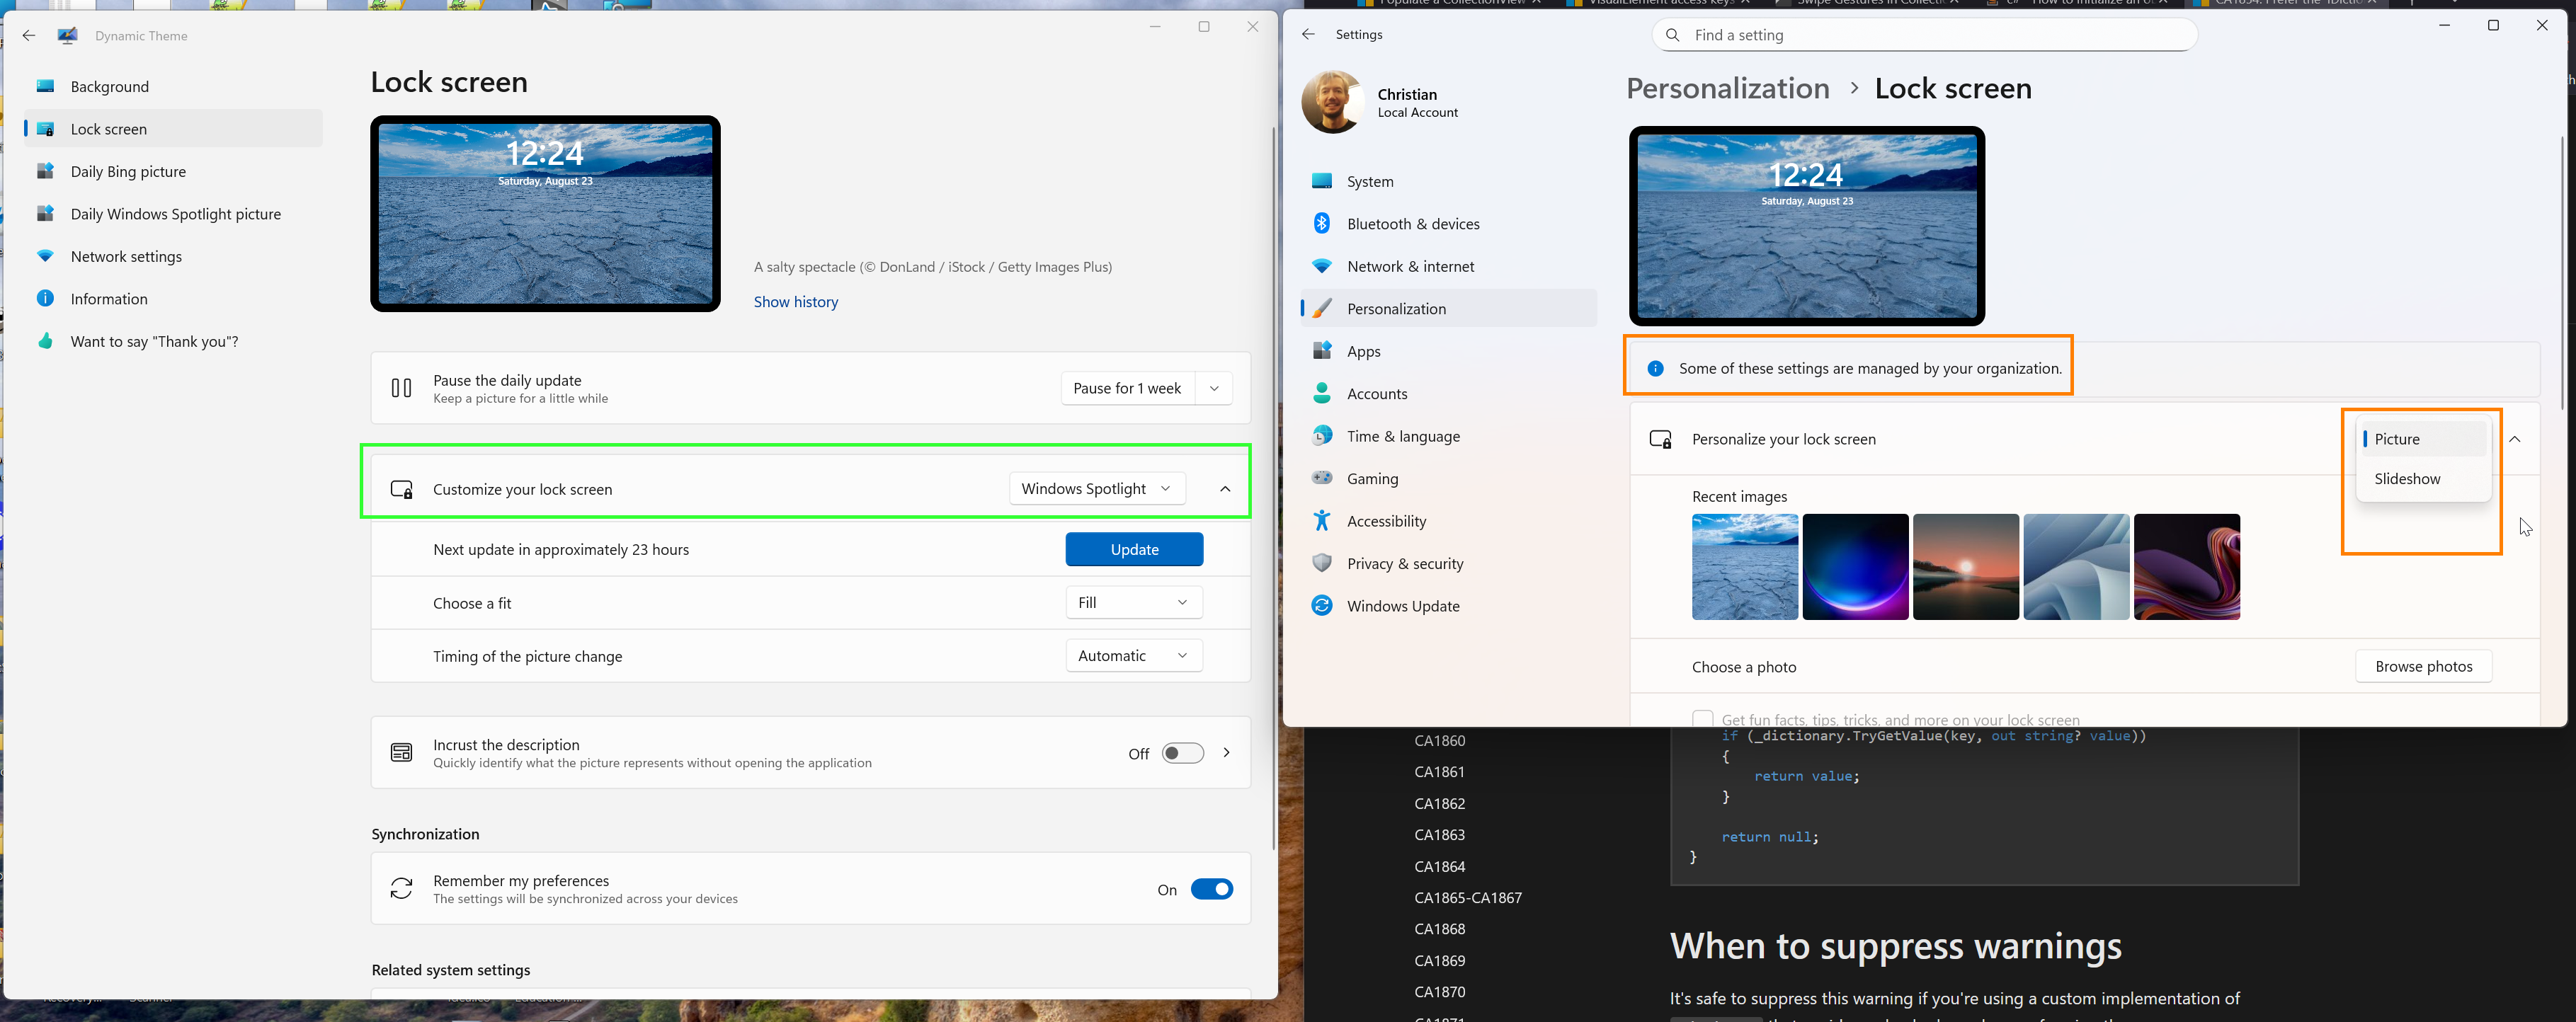This screenshot has height=1022, width=2576.
Task: Go back using Dynamic Theme's back arrow
Action: [x=29, y=36]
